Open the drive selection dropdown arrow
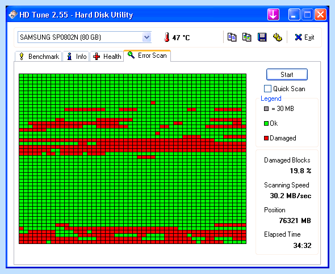This screenshot has width=335, height=274. [x=146, y=37]
